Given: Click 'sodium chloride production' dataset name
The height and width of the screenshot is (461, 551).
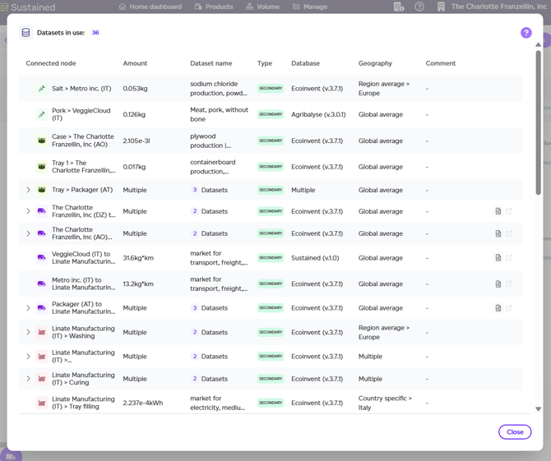Looking at the screenshot, I should [219, 89].
